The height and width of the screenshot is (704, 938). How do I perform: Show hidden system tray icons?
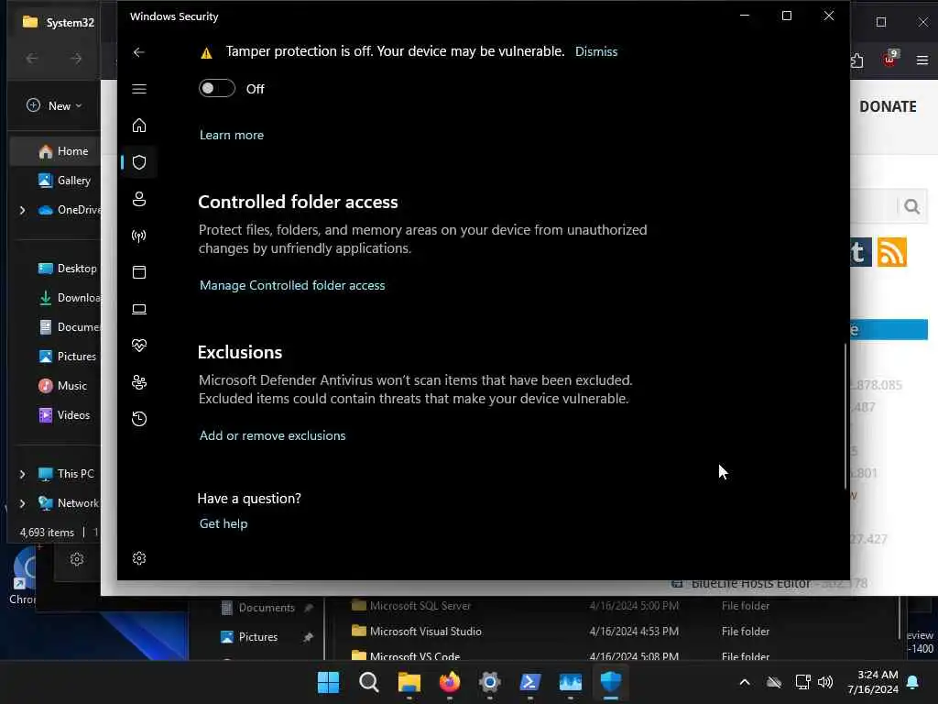pyautogui.click(x=745, y=682)
